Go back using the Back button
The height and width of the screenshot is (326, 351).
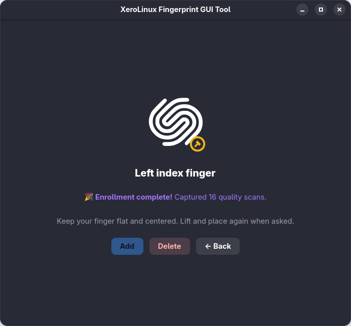[x=218, y=246]
